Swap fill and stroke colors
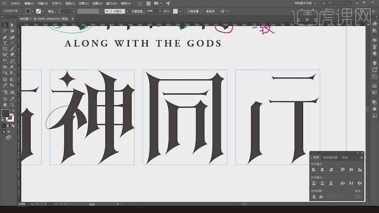The height and width of the screenshot is (213, 379). tap(13, 111)
